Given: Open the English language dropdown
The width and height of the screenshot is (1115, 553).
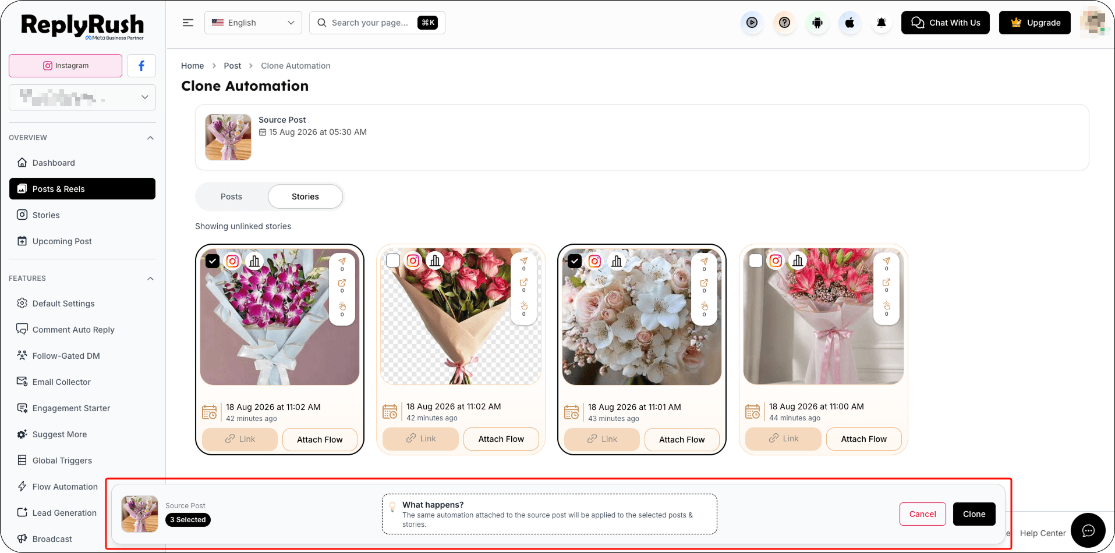Looking at the screenshot, I should click(253, 23).
